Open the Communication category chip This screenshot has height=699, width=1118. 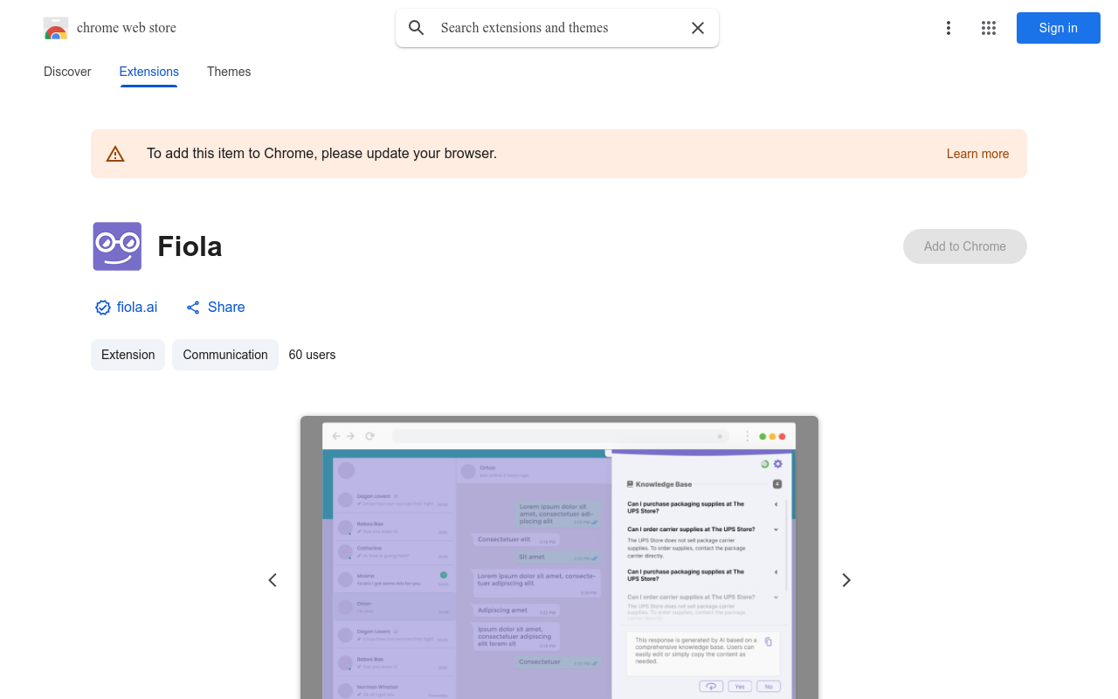coord(225,355)
